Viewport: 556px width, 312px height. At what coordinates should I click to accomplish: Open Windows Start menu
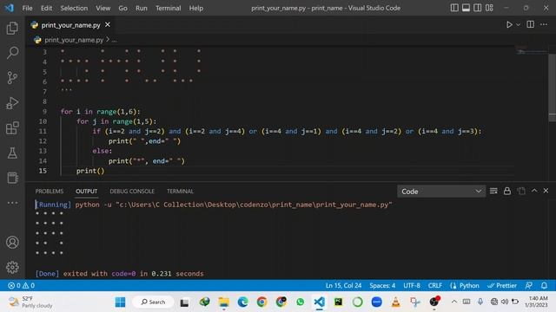(x=120, y=302)
